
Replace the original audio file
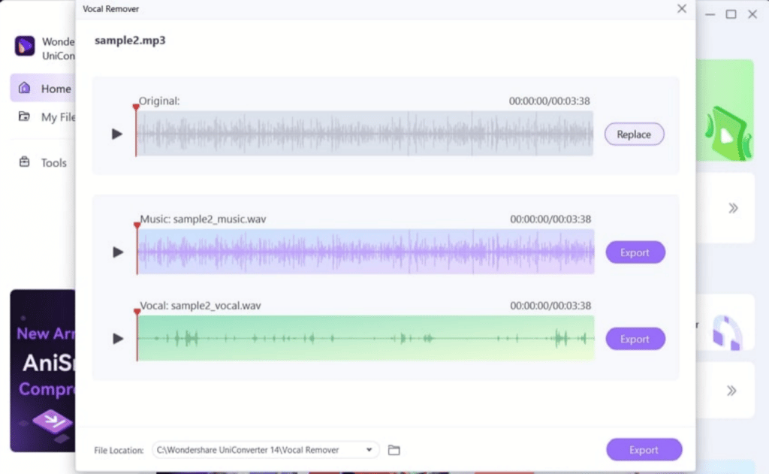[634, 134]
